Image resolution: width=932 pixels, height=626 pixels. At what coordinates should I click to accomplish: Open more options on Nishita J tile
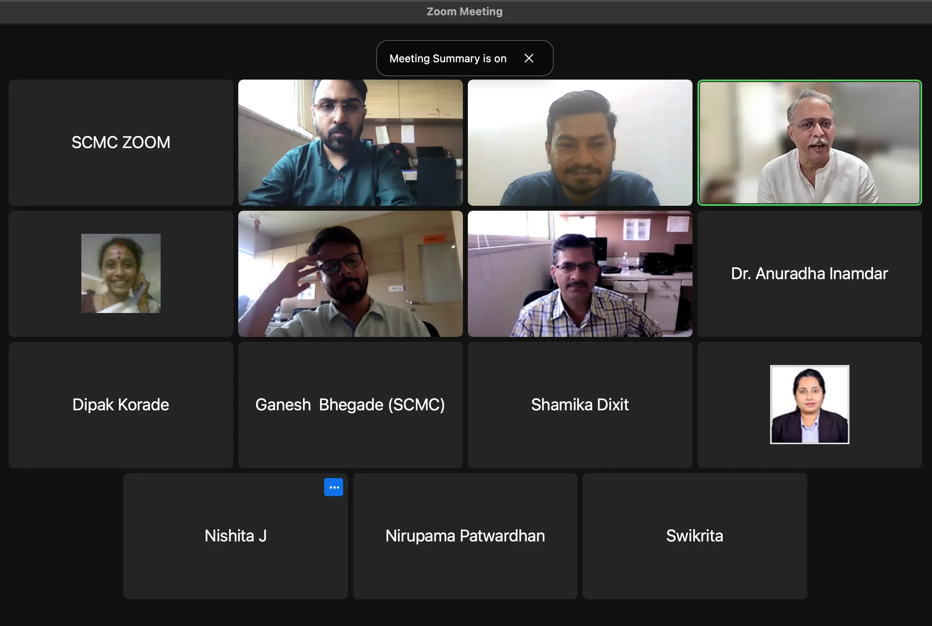[334, 487]
